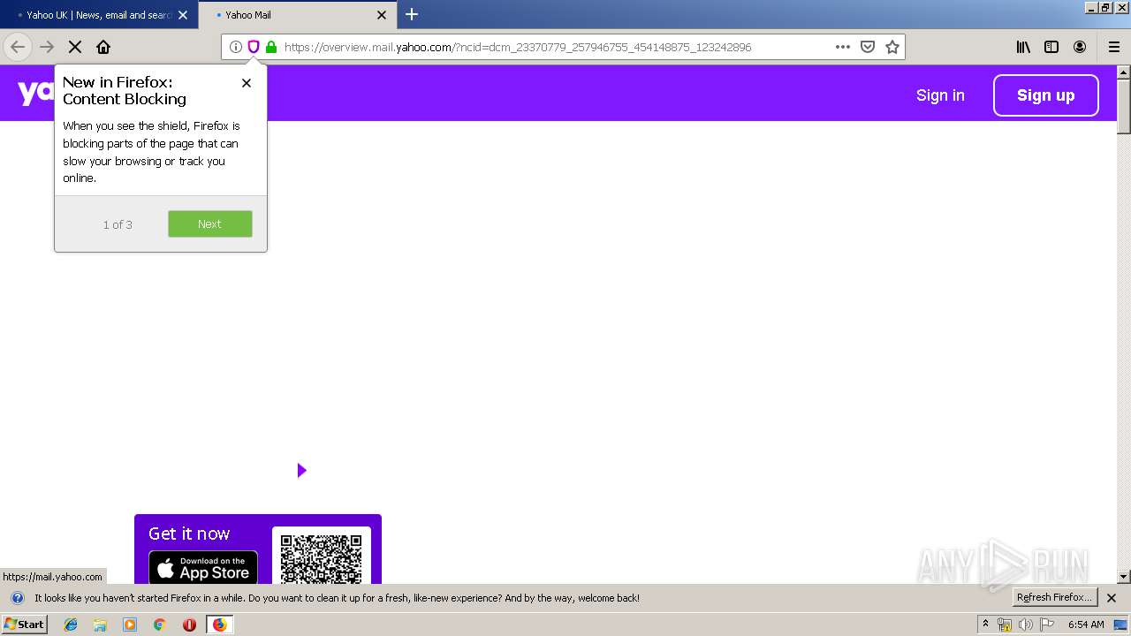Click the Yahoo logo in header
1131x636 pixels.
pos(36,93)
